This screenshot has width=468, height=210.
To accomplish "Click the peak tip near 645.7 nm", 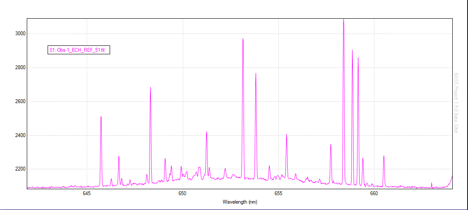I will (x=101, y=117).
